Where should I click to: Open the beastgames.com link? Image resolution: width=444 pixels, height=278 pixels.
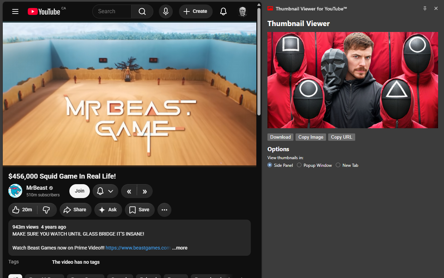point(138,248)
